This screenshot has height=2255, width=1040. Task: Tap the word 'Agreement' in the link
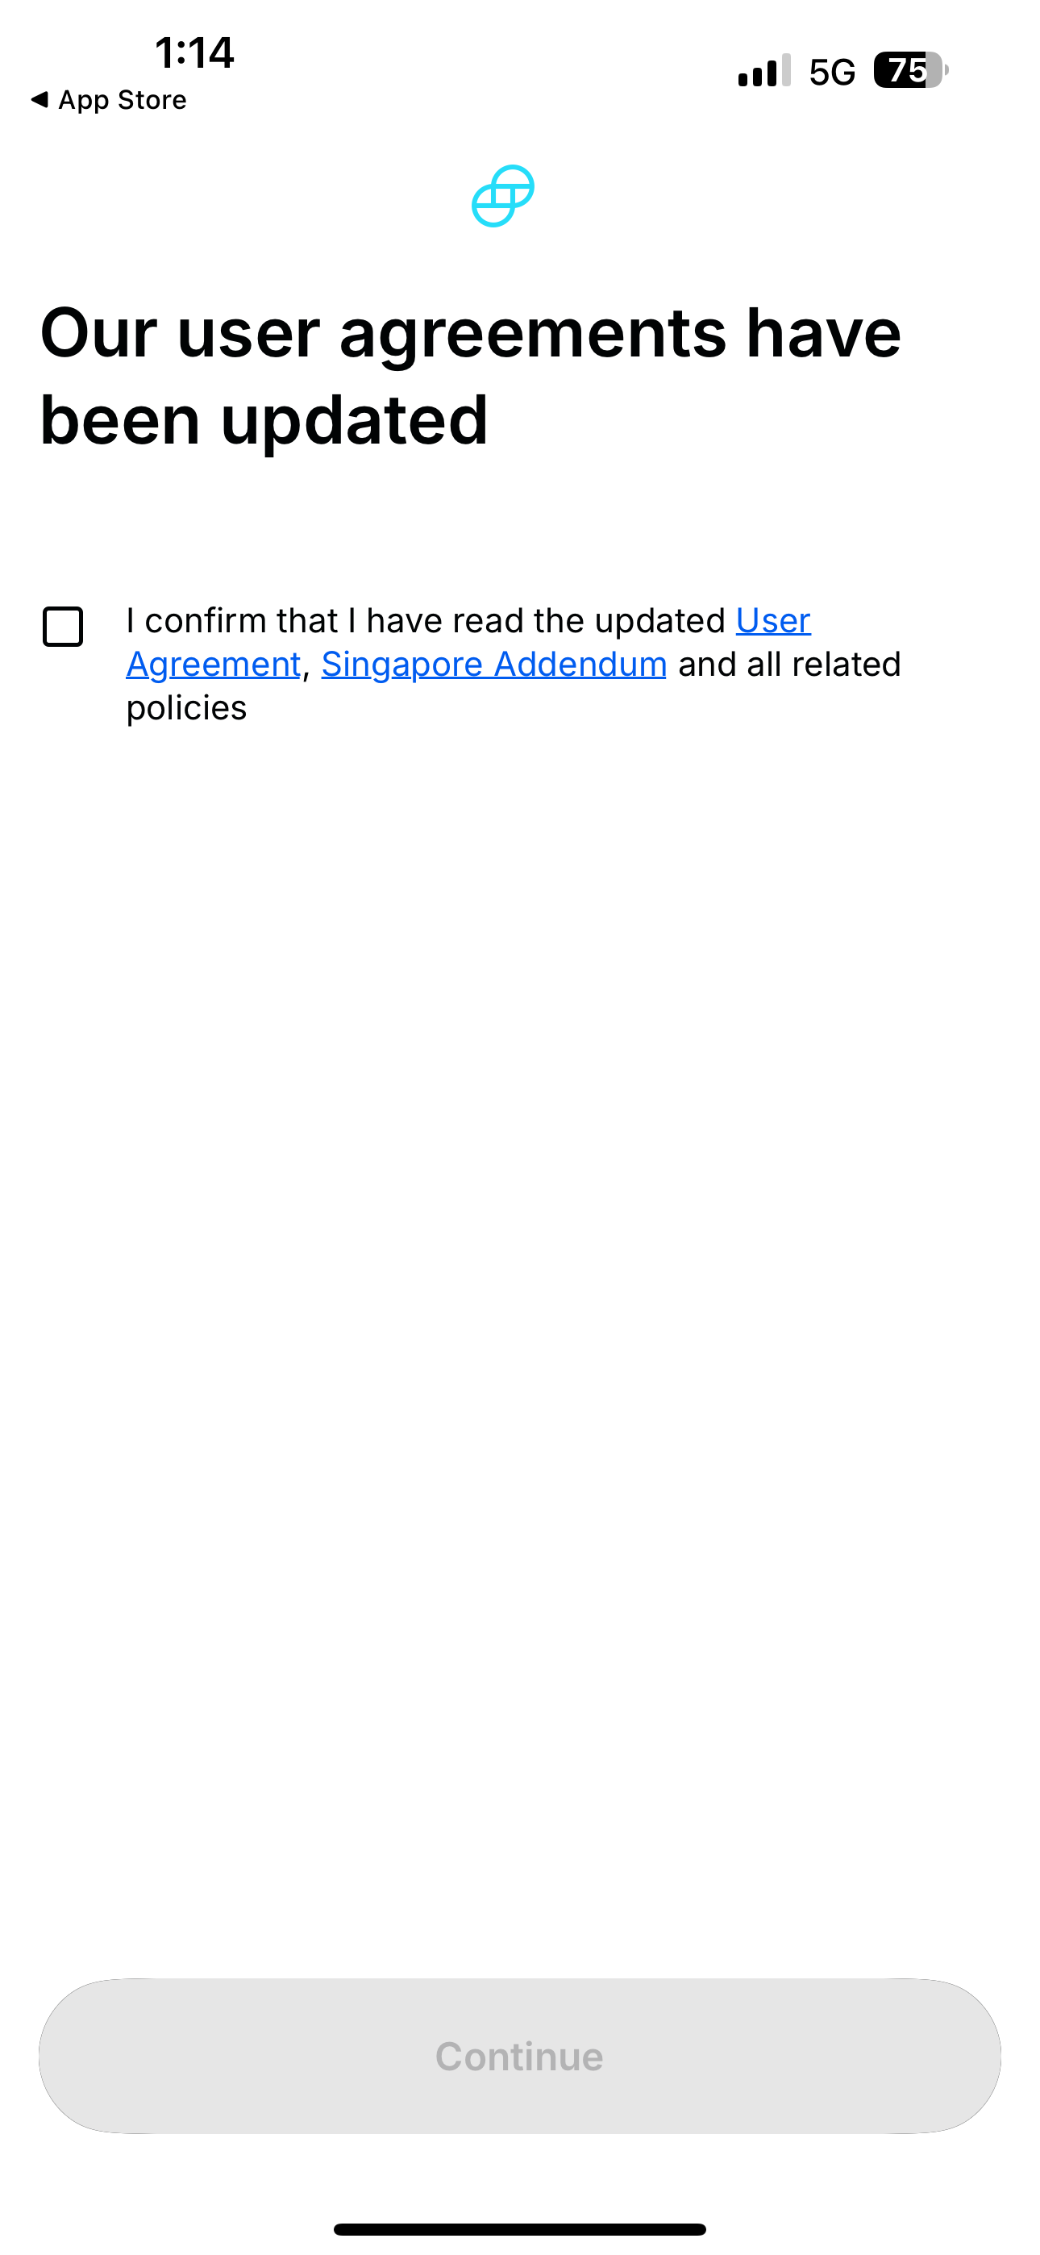214,665
